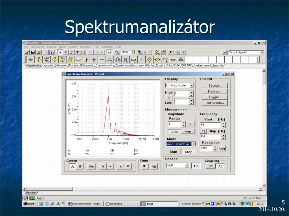This screenshot has height=216, width=289.
Task: Toggle cursor A button
Action: [x=73, y=166]
